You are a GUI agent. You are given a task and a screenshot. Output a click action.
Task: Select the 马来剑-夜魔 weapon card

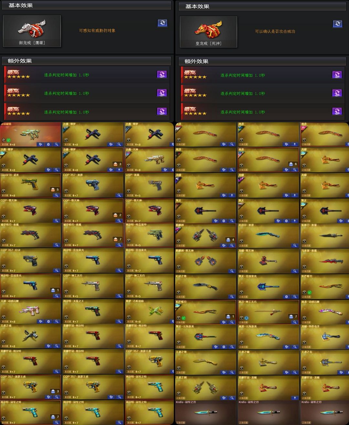pos(325,261)
